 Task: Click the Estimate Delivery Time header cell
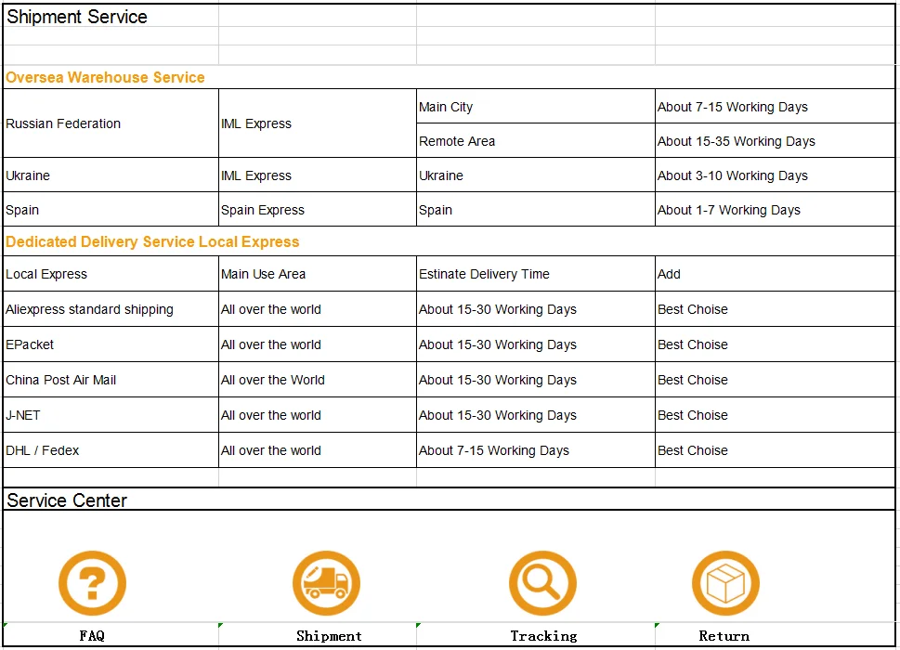536,274
